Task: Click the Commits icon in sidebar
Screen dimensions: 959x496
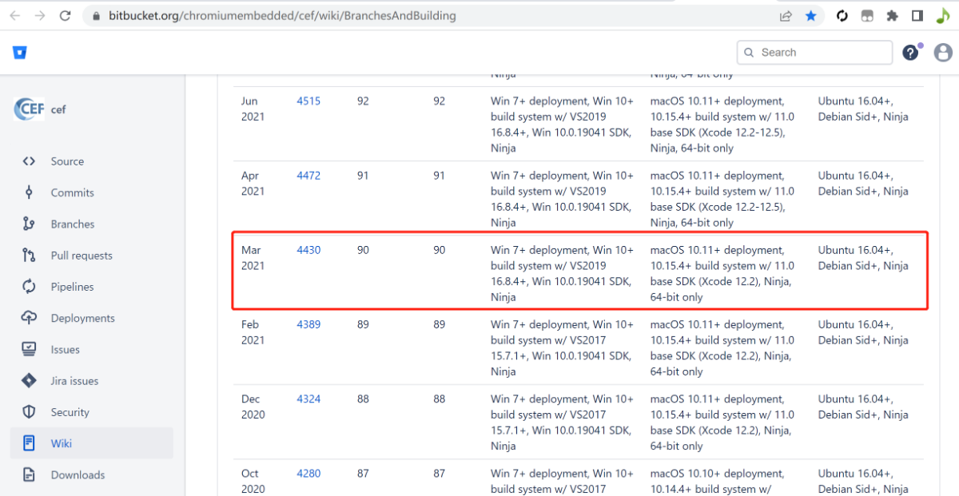Action: click(x=29, y=192)
